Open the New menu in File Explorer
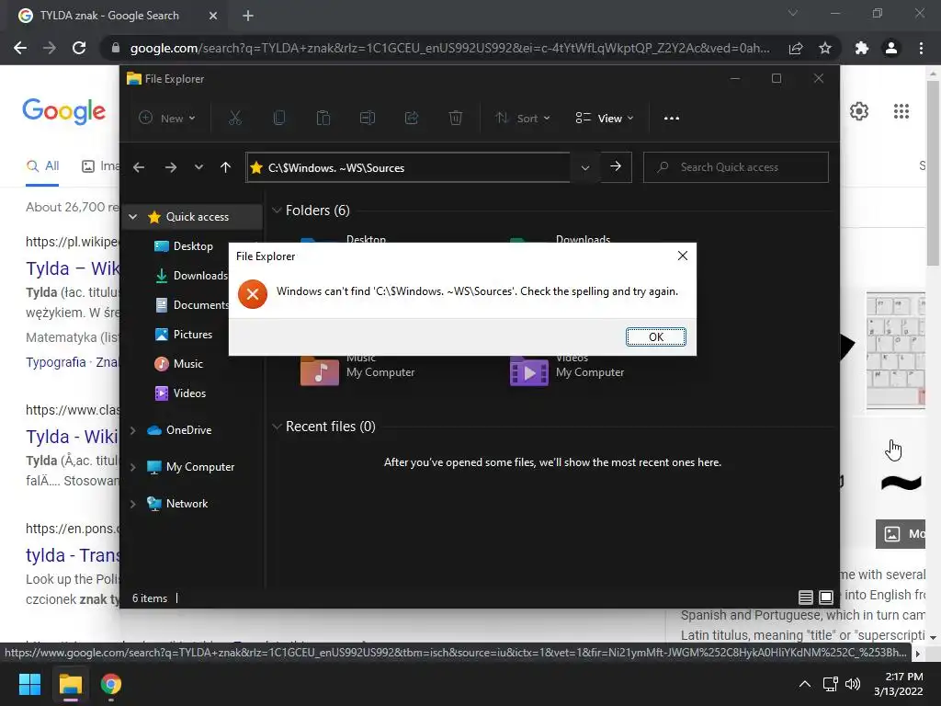 click(x=167, y=119)
